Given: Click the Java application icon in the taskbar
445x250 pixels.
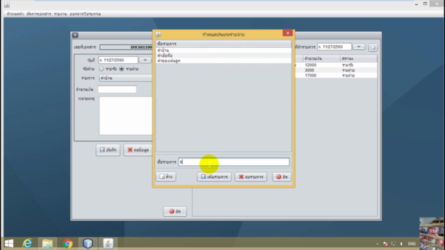Looking at the screenshot, I should 108,244.
